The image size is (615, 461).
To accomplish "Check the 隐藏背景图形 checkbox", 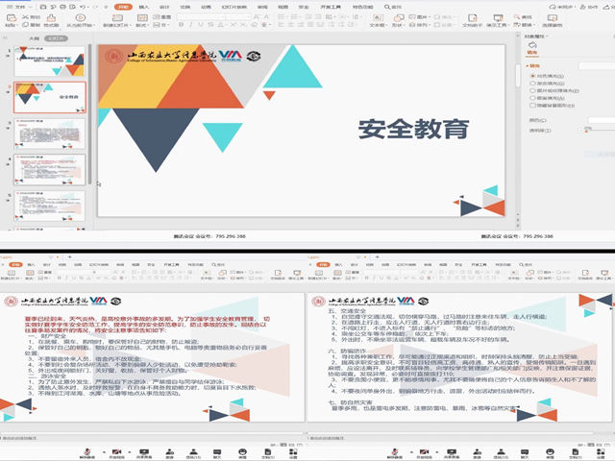I will (532, 106).
